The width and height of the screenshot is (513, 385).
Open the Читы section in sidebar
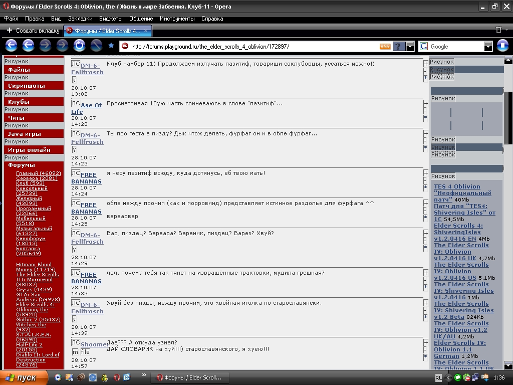pyautogui.click(x=34, y=117)
